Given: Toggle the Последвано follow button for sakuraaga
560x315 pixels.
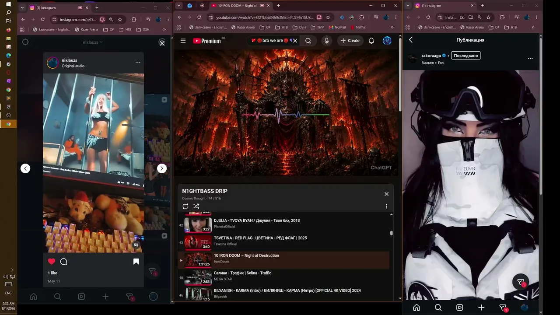Looking at the screenshot, I should coord(465,56).
